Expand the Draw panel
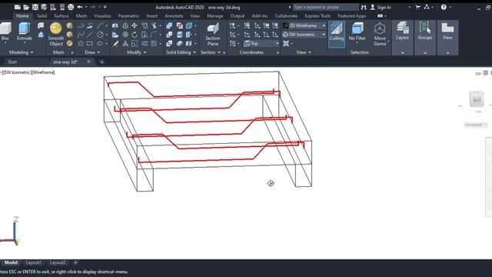The height and width of the screenshot is (277, 492). [92, 52]
